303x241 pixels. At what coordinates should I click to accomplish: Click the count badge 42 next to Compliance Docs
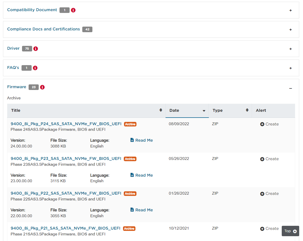[87, 29]
